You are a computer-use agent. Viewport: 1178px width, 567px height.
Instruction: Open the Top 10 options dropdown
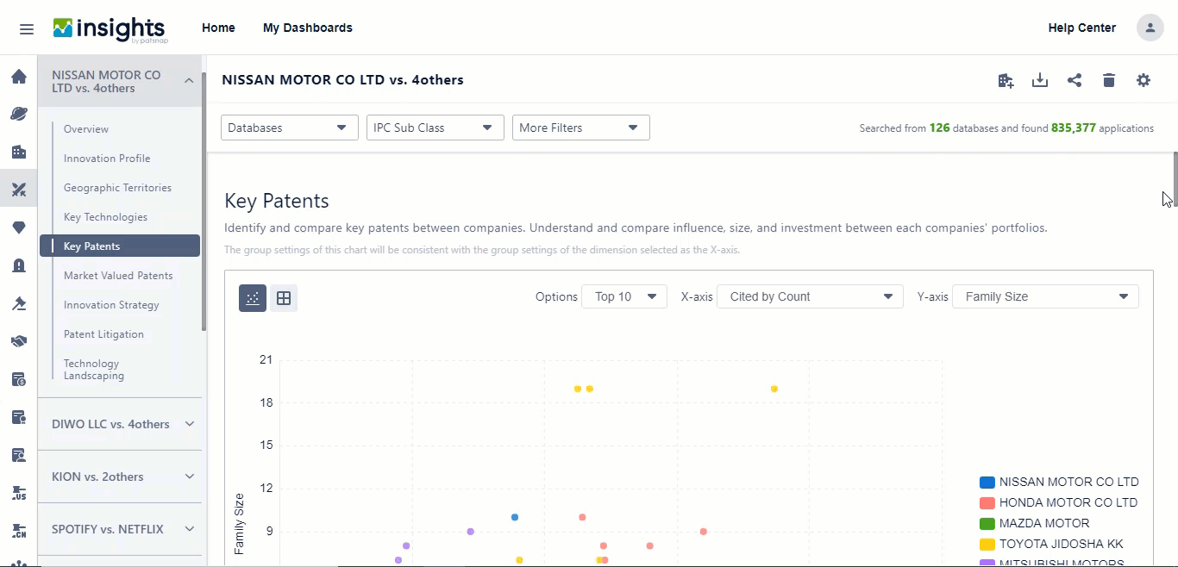(623, 296)
